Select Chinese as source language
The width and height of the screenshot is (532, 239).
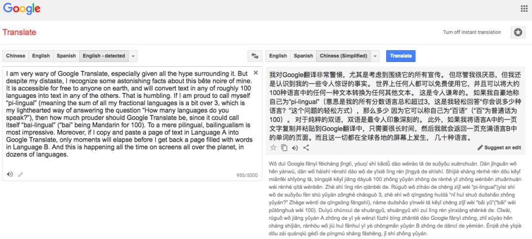(x=16, y=56)
